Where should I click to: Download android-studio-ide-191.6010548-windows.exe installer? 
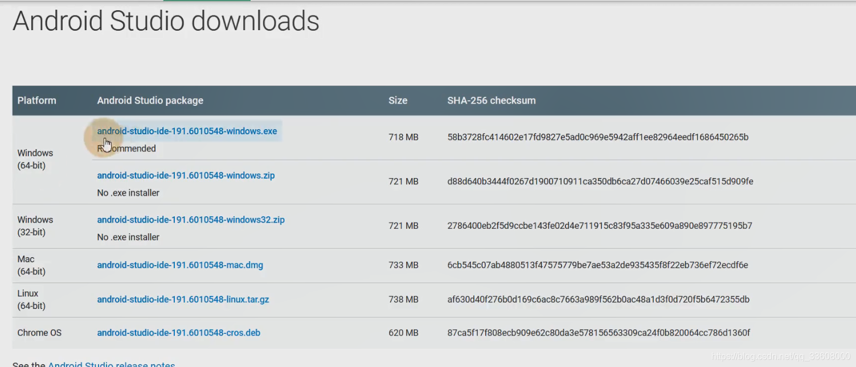(187, 131)
